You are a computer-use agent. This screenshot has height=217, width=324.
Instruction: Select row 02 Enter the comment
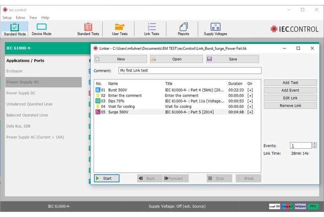point(175,96)
